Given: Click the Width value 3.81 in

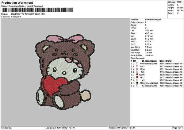Looking at the screenshot, I should [179, 10].
